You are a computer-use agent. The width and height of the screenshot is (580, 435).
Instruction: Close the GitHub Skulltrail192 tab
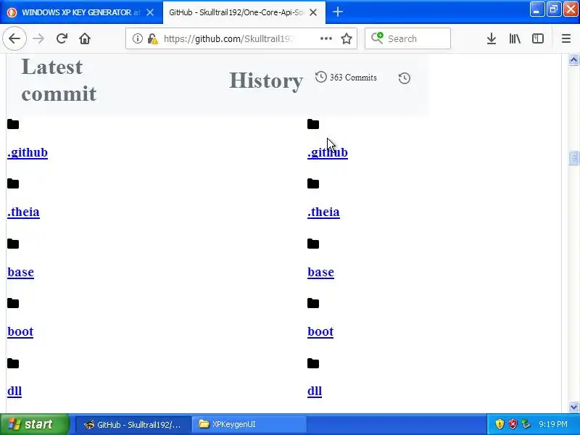[313, 12]
